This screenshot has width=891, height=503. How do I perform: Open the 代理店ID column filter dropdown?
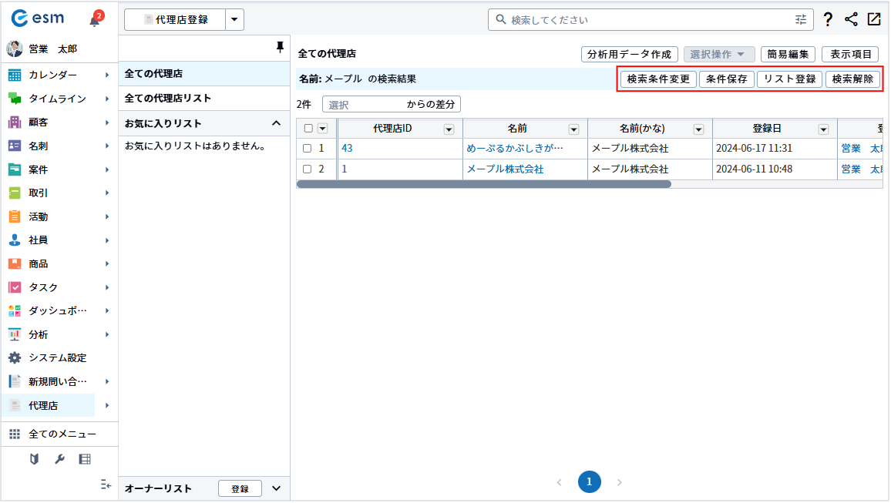pos(449,129)
